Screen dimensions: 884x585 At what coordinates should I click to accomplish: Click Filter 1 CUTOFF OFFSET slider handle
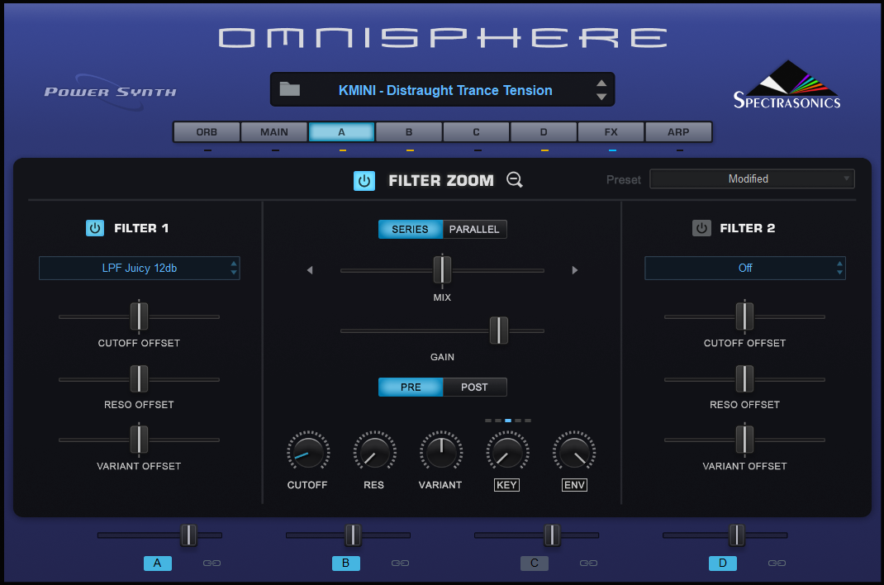tap(139, 316)
